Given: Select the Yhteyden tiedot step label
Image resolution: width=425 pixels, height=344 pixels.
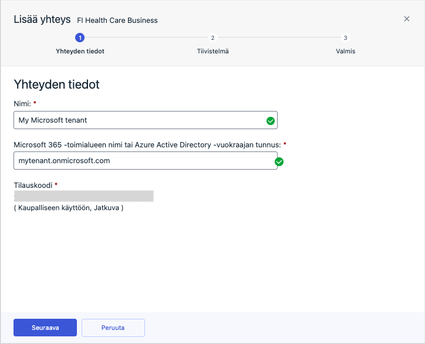Looking at the screenshot, I should 80,51.
